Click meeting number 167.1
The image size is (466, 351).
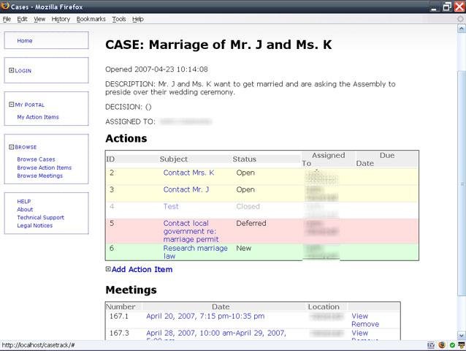[x=119, y=316]
